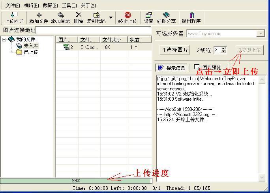270x193 pixels.
Task: Click the 复制代码 copy code icon
Action: (x=96, y=18)
